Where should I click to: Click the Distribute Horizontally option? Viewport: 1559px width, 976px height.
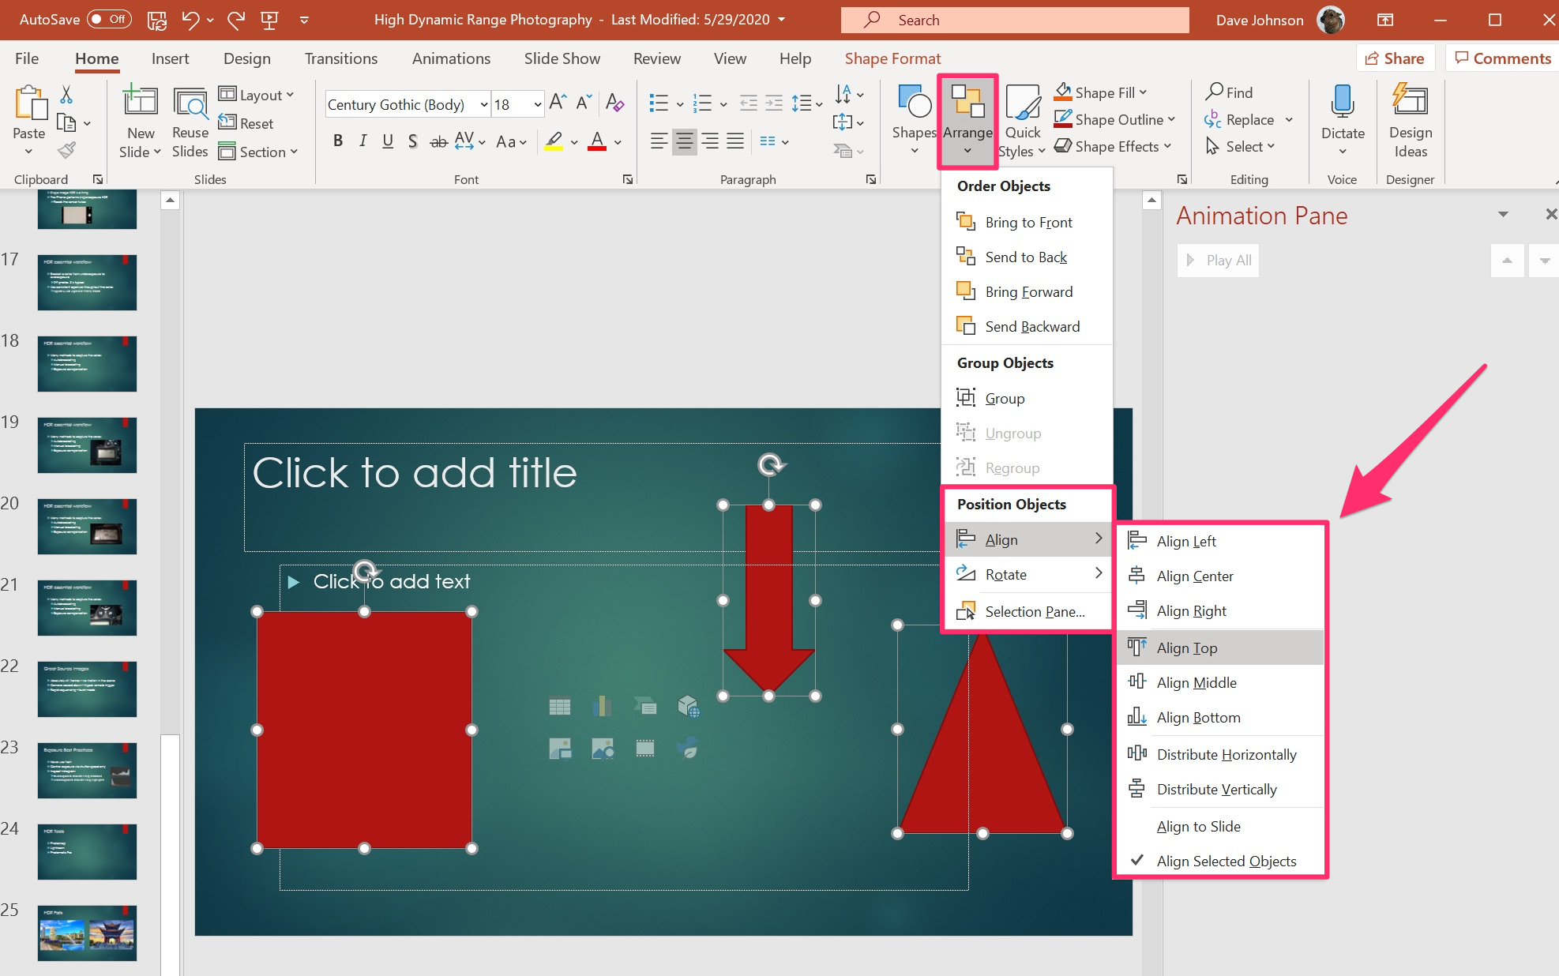point(1227,753)
